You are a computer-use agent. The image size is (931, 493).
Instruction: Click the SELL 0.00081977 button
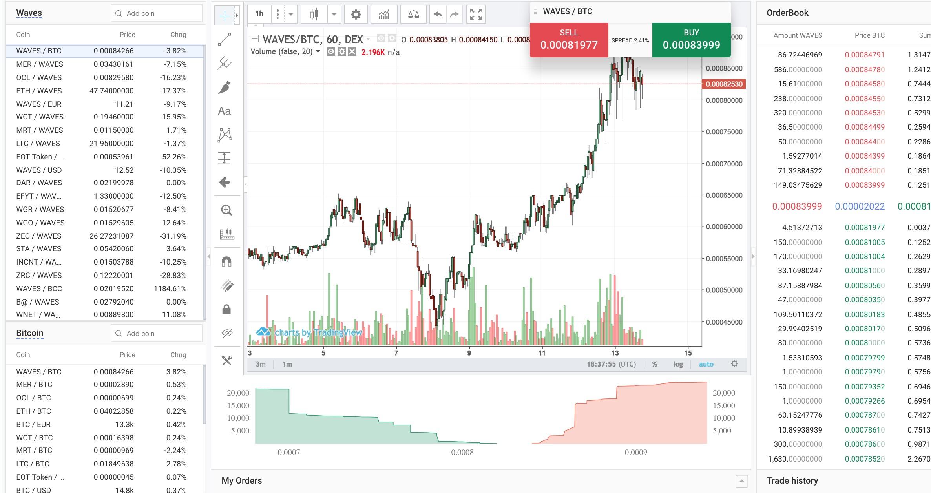click(x=569, y=40)
